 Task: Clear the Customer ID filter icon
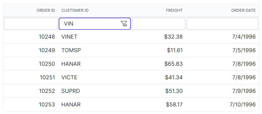click(x=124, y=24)
